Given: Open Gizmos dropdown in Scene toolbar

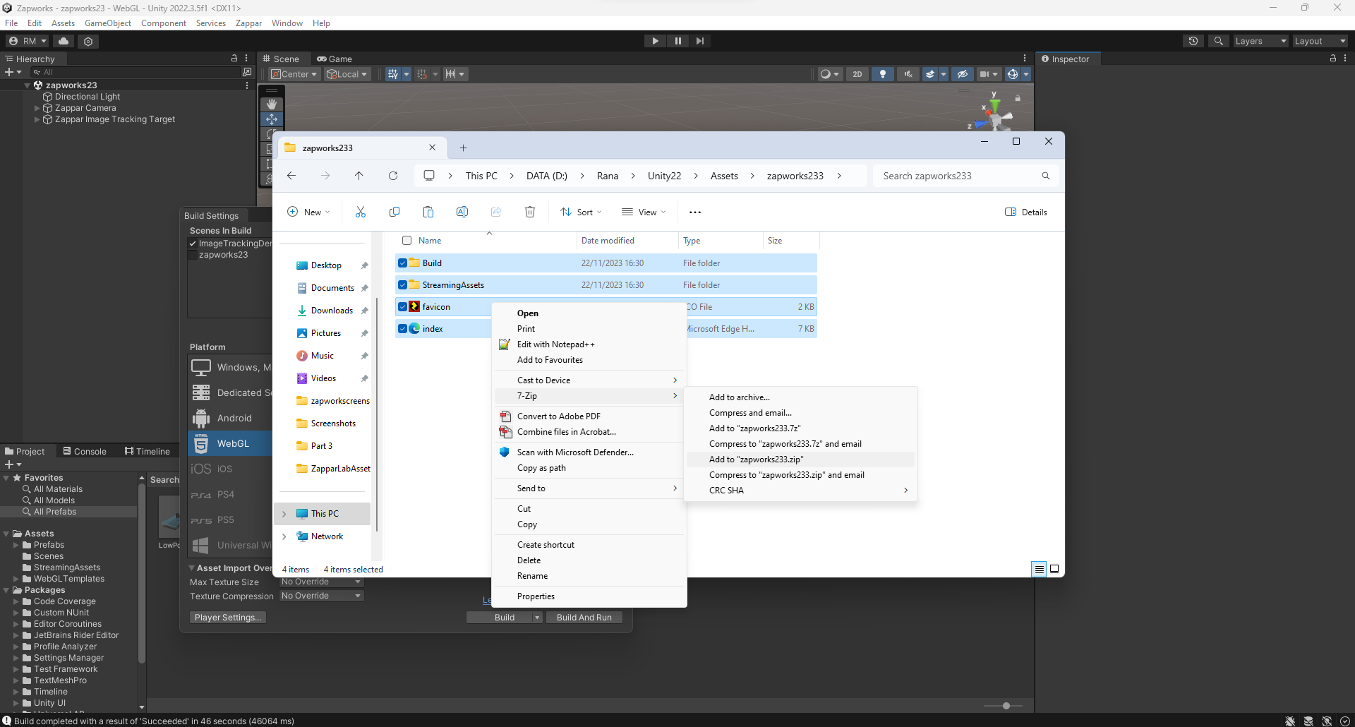Looking at the screenshot, I should (x=1026, y=74).
